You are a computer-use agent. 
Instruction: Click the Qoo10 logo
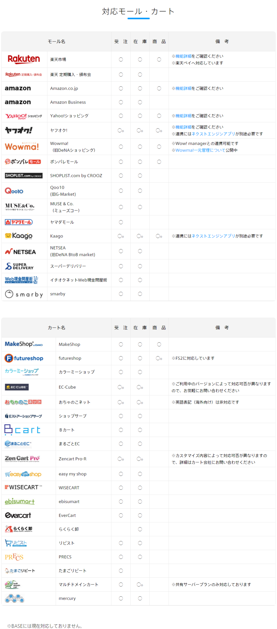[14, 191]
